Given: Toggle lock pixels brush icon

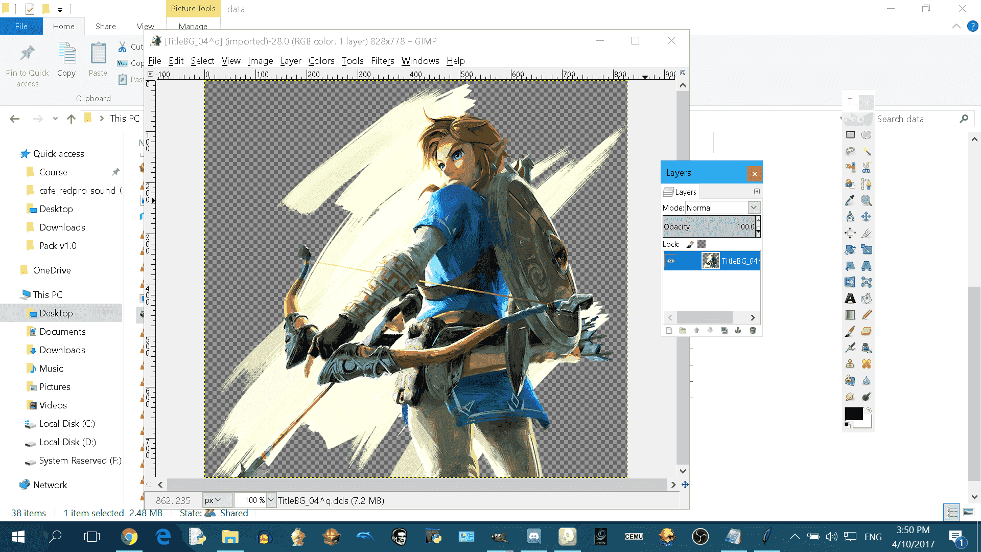Looking at the screenshot, I should click(x=690, y=244).
